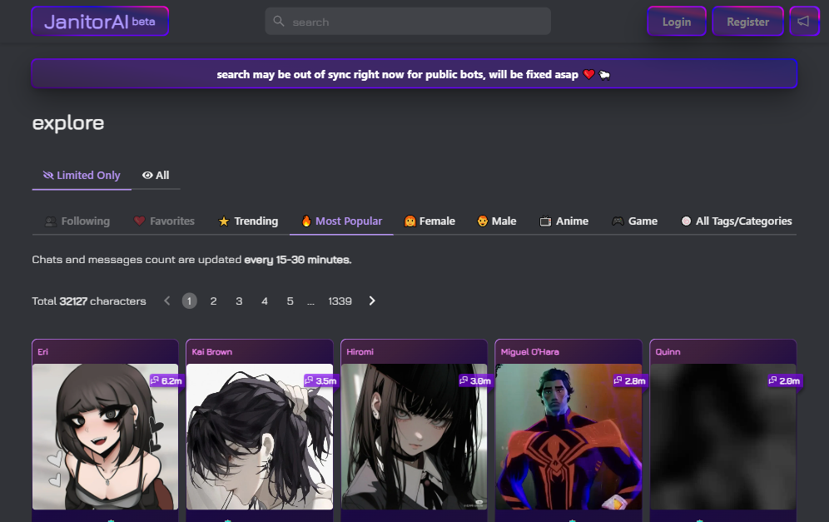Click the Kai Brown name link
Image resolution: width=829 pixels, height=522 pixels.
pyautogui.click(x=212, y=351)
